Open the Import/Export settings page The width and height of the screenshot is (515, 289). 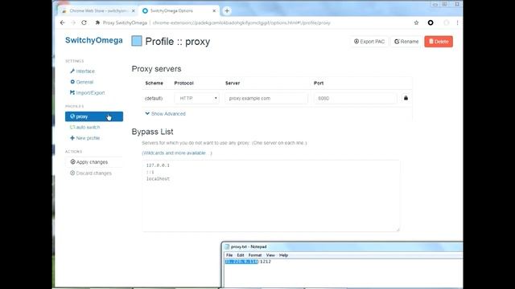coord(88,93)
